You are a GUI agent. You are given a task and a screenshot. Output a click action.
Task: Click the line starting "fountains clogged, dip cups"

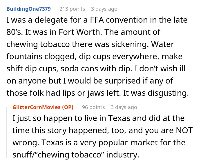tap(95, 56)
